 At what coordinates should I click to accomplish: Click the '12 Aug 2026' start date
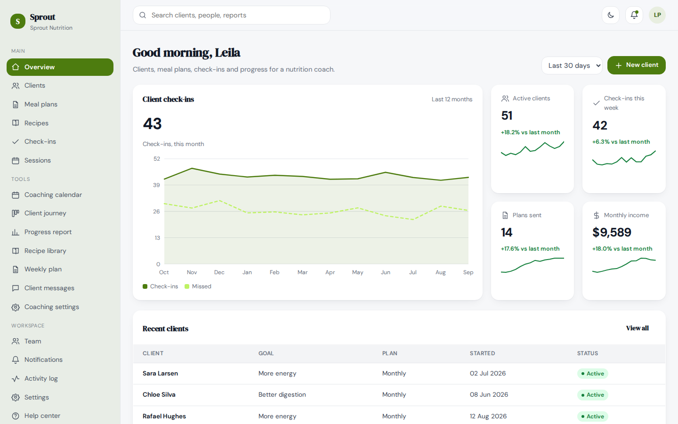click(x=488, y=416)
